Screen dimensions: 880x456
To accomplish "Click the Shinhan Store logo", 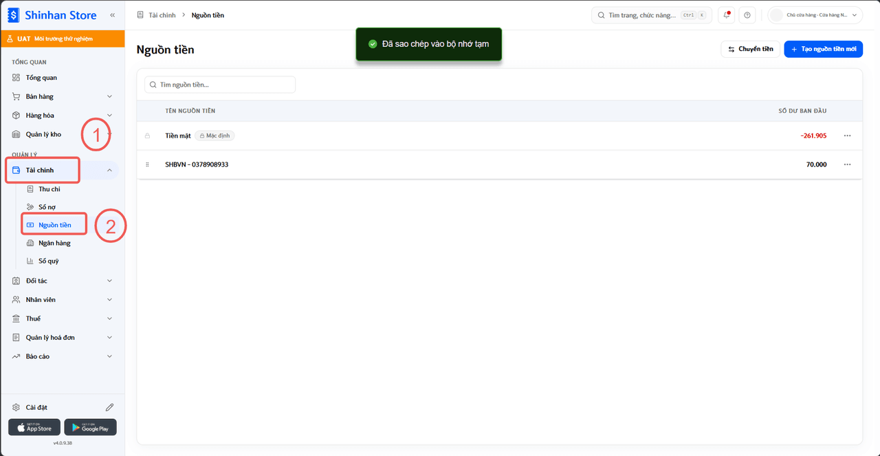I will [52, 15].
